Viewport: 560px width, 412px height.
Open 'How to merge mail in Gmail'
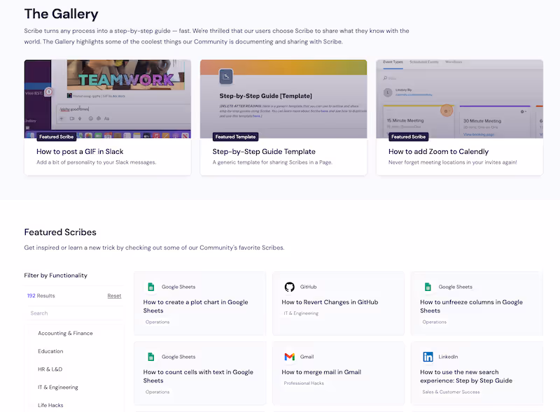click(321, 372)
